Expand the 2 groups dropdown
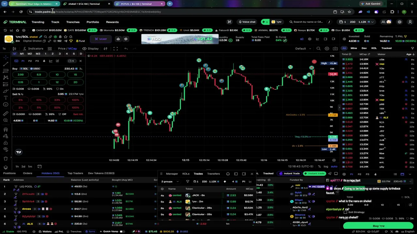The height and width of the screenshot is (234, 417). coord(170,181)
